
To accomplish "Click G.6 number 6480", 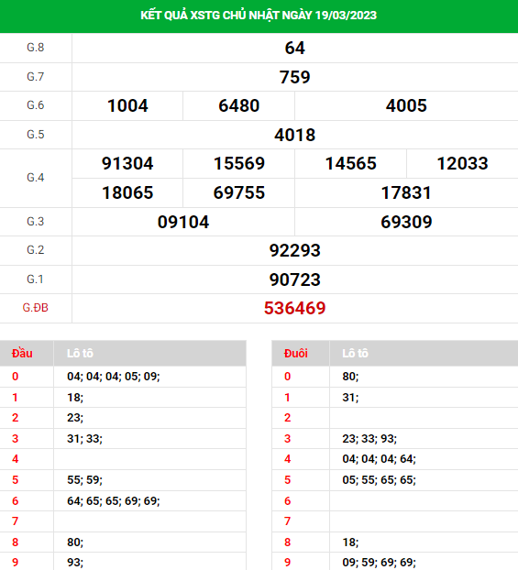I will [239, 105].
